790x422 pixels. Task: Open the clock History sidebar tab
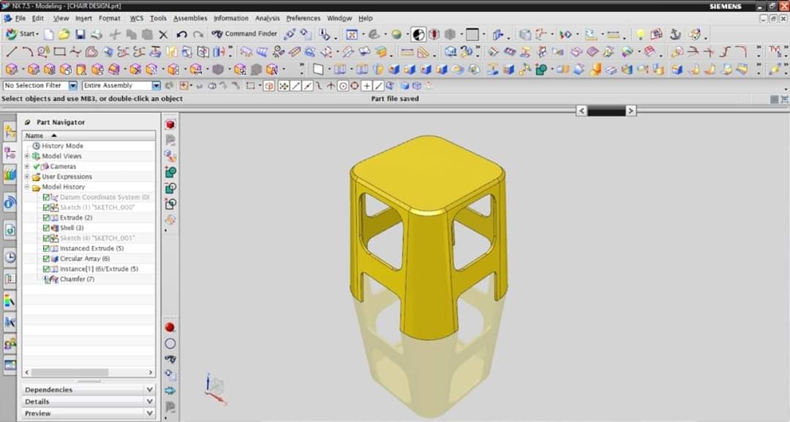point(10,258)
